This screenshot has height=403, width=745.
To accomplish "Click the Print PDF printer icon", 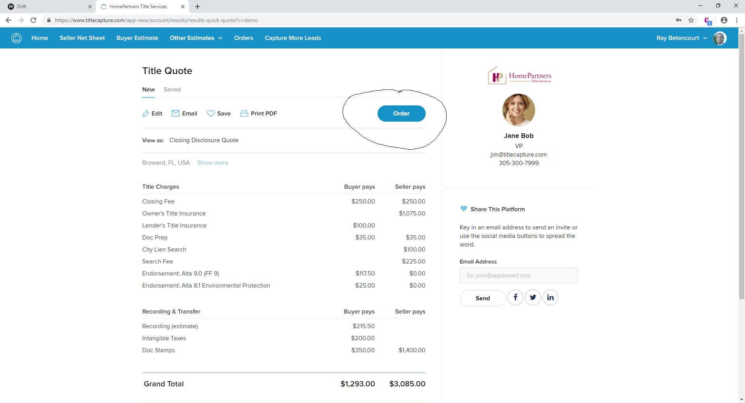I will pyautogui.click(x=244, y=114).
